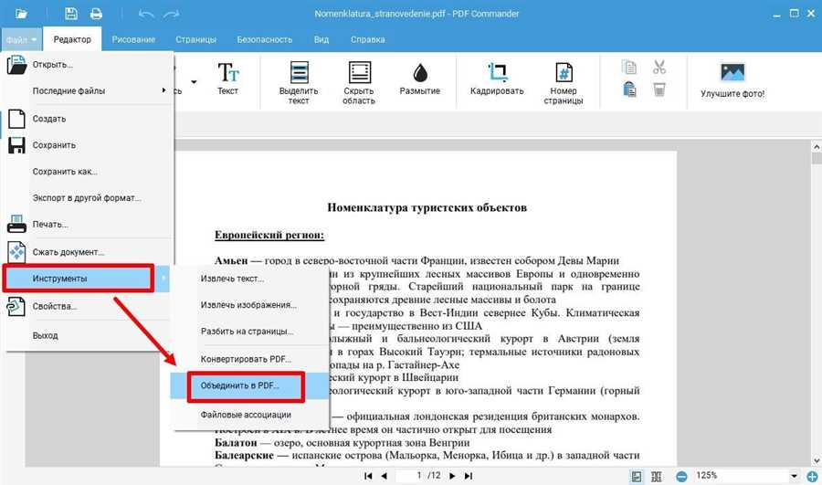Open the 125% zoom dropdown
This screenshot has width=822, height=485.
point(794,476)
